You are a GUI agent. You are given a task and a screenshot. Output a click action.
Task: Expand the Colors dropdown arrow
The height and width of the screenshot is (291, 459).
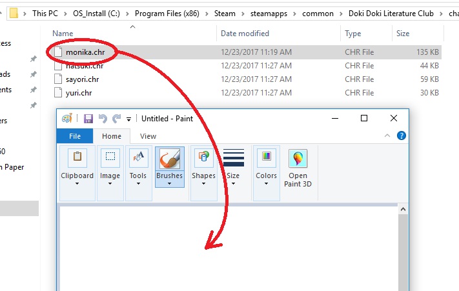(266, 184)
